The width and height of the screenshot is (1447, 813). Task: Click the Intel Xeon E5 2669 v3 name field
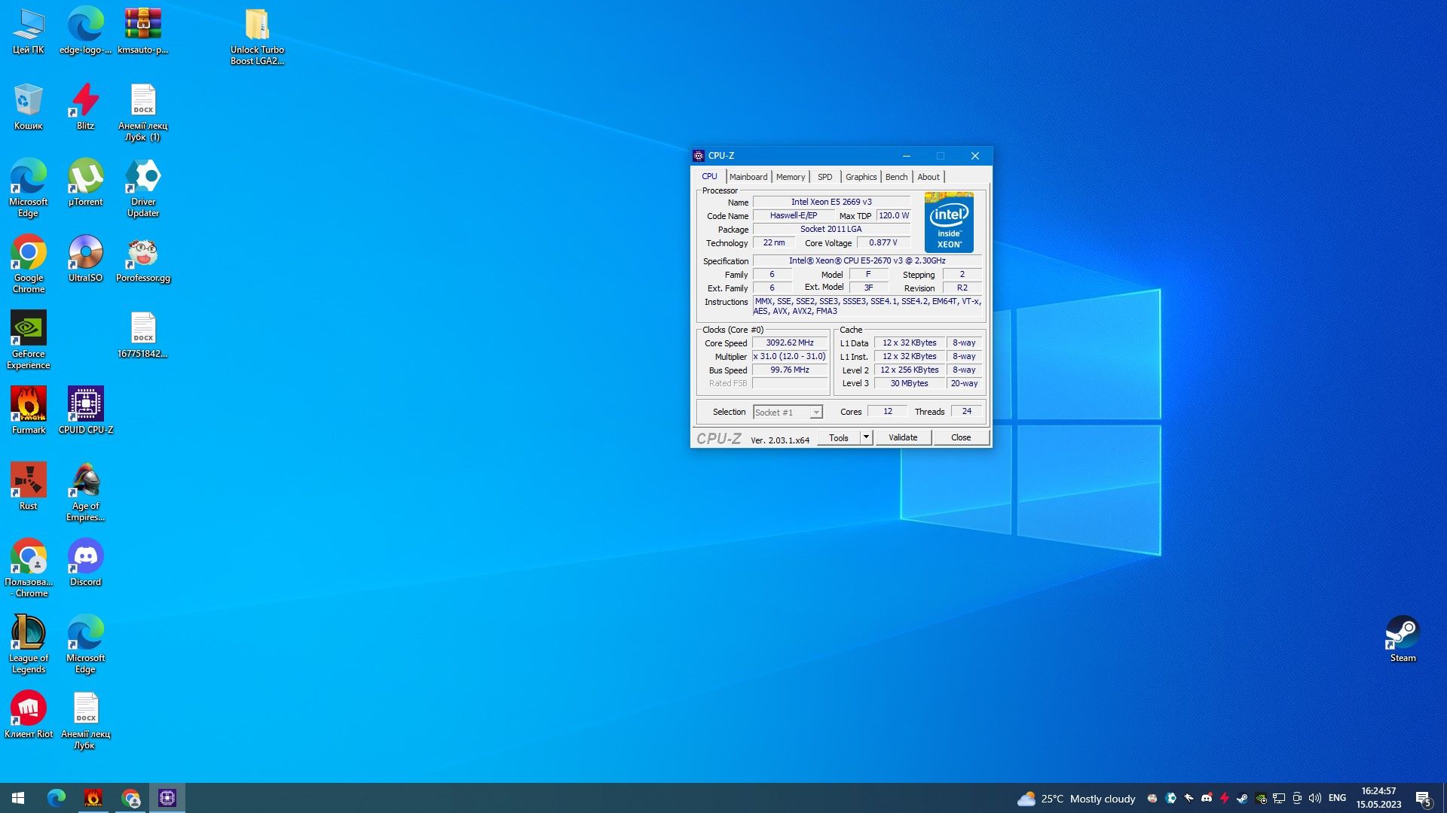pyautogui.click(x=831, y=202)
